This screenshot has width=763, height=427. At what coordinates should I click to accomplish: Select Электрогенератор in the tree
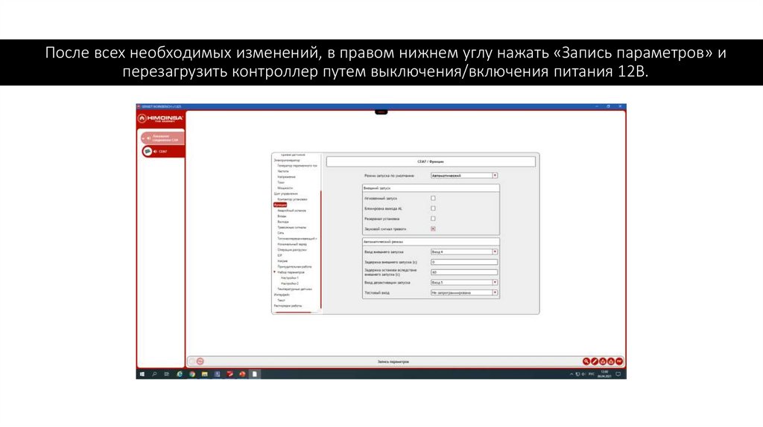point(287,160)
